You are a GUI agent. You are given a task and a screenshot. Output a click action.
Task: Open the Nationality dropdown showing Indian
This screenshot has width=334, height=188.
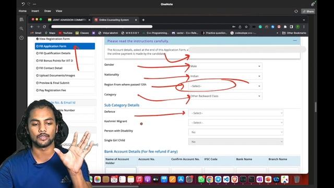pyautogui.click(x=225, y=76)
